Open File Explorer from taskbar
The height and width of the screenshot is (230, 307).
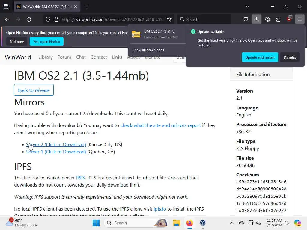click(x=176, y=223)
